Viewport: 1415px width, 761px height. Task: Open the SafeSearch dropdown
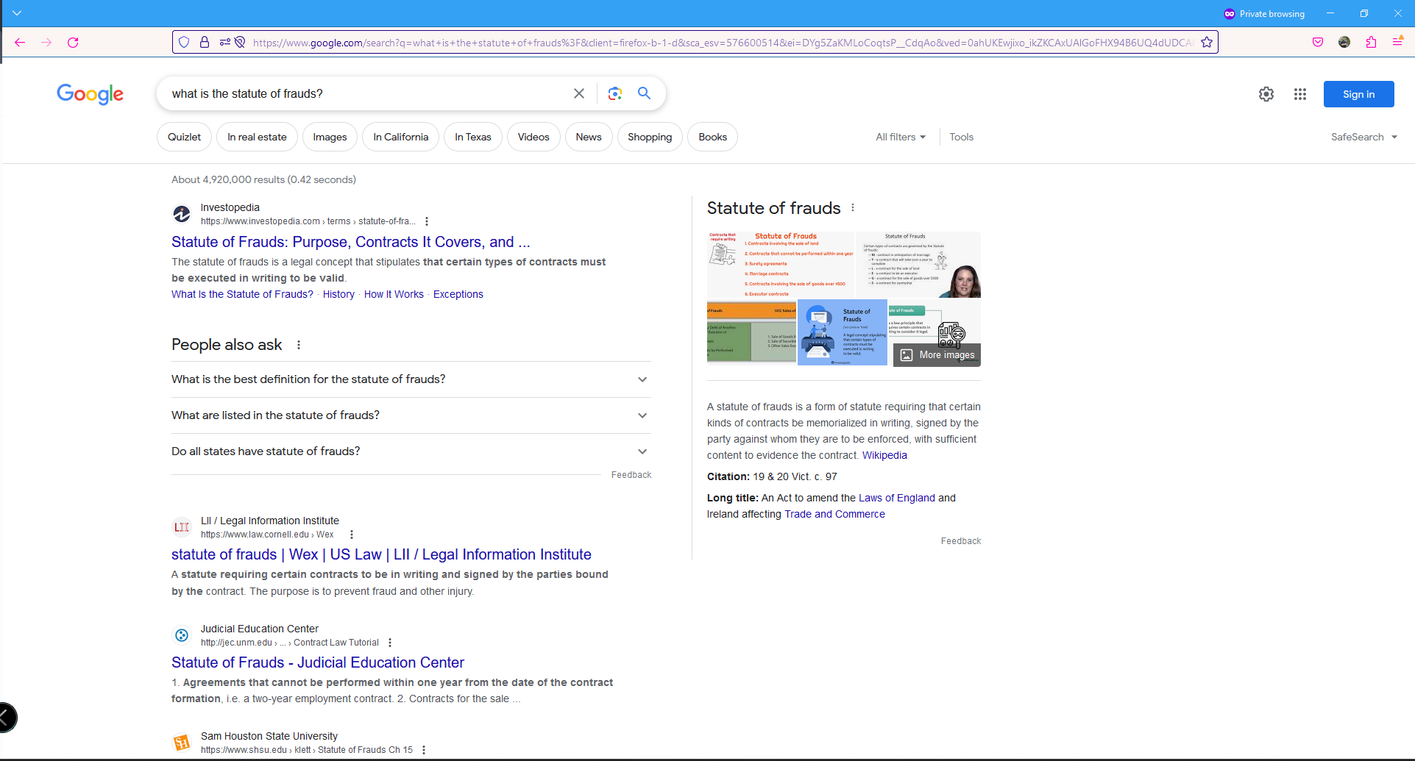tap(1364, 137)
